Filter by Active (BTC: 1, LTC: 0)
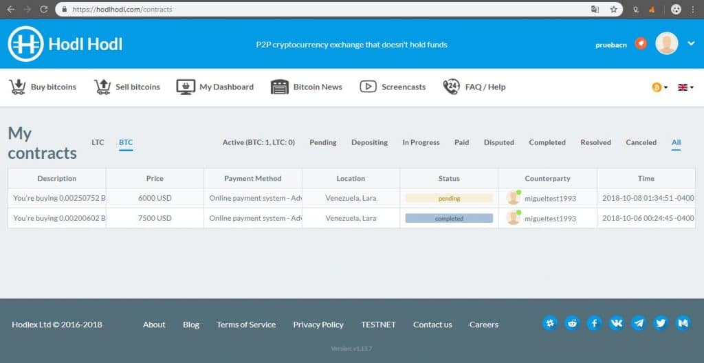Viewport: 704px width, 363px height. pos(258,142)
